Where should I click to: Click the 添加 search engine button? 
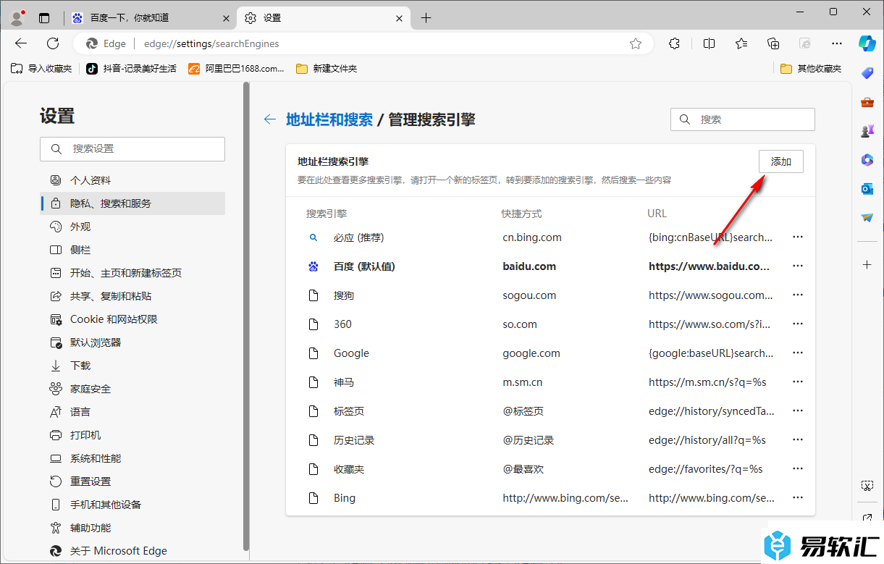tap(781, 162)
